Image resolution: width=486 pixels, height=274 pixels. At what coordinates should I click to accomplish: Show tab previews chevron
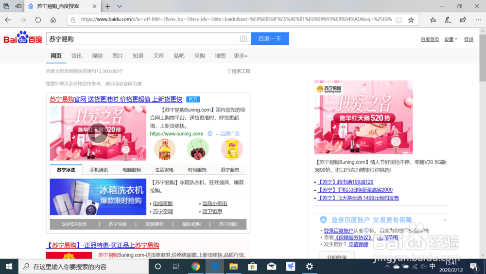click(x=120, y=6)
